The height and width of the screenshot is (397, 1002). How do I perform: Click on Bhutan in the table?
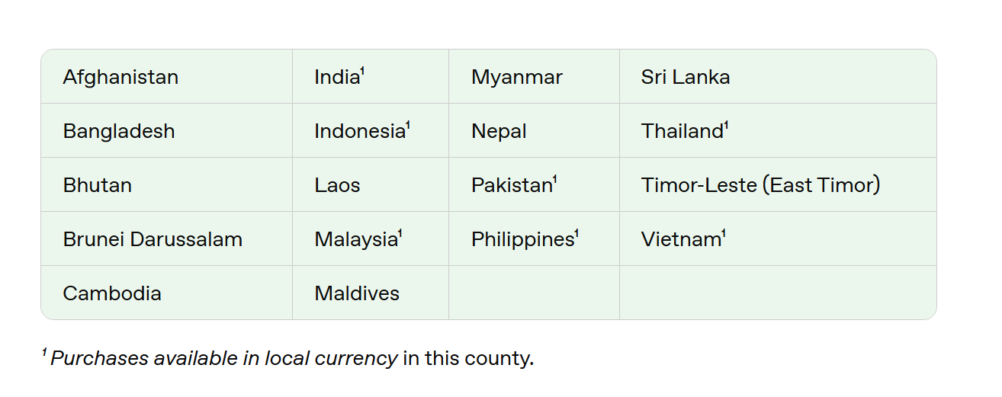pos(98,185)
